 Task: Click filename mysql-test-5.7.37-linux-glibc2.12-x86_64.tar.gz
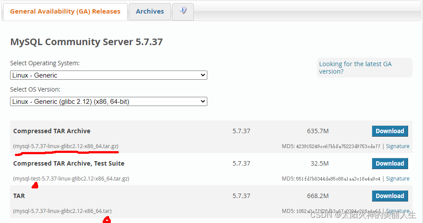click(71, 178)
